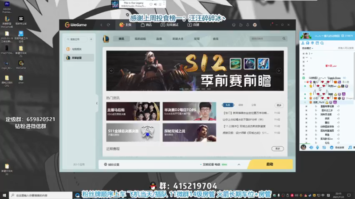Image resolution: width=355 pixels, height=199 pixels.
Task: Click the WeGame logo
Action: pos(75,25)
